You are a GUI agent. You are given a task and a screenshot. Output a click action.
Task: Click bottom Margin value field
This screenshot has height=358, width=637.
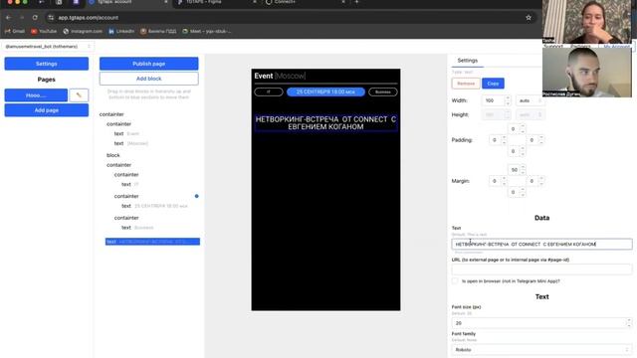click(514, 192)
